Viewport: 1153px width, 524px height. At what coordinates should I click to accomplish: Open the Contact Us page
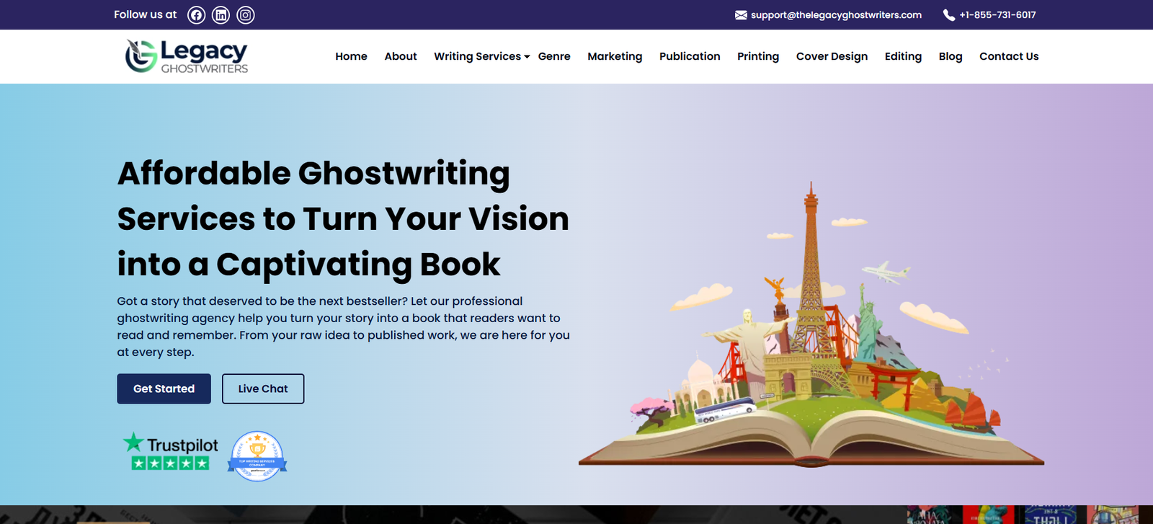(x=1009, y=56)
